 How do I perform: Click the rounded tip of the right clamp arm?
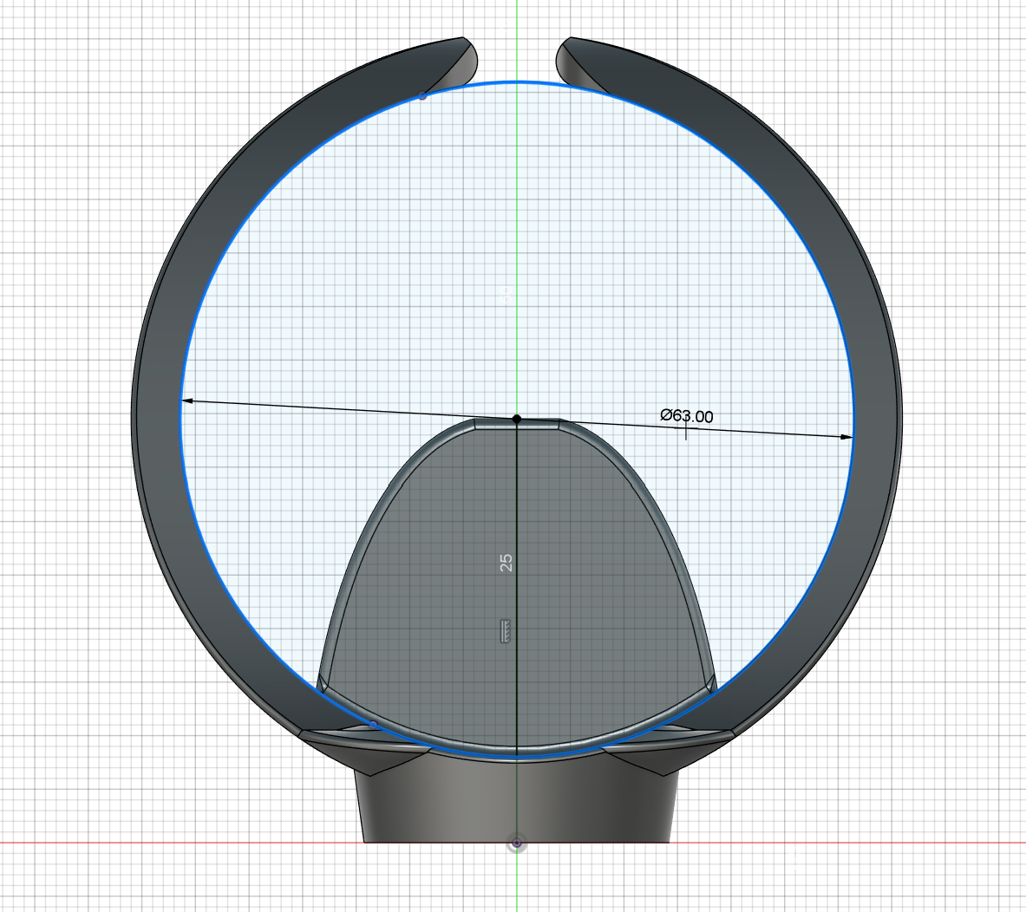tap(565, 60)
